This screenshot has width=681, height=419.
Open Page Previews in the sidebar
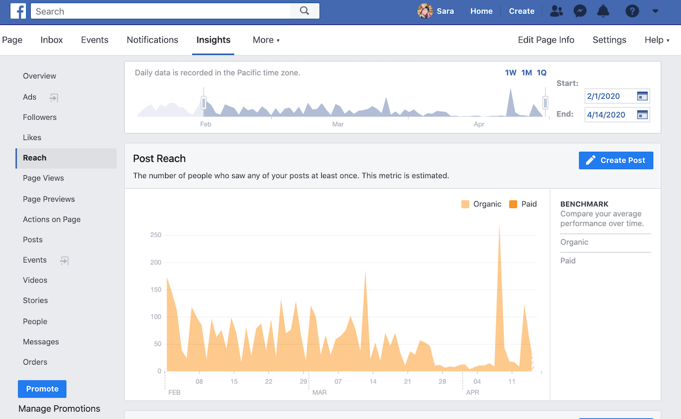click(x=49, y=199)
